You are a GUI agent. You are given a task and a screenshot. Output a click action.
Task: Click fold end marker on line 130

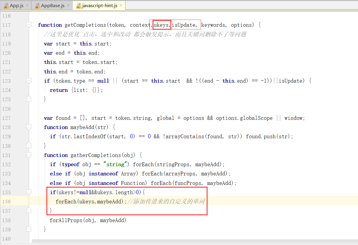pyautogui.click(x=29, y=145)
